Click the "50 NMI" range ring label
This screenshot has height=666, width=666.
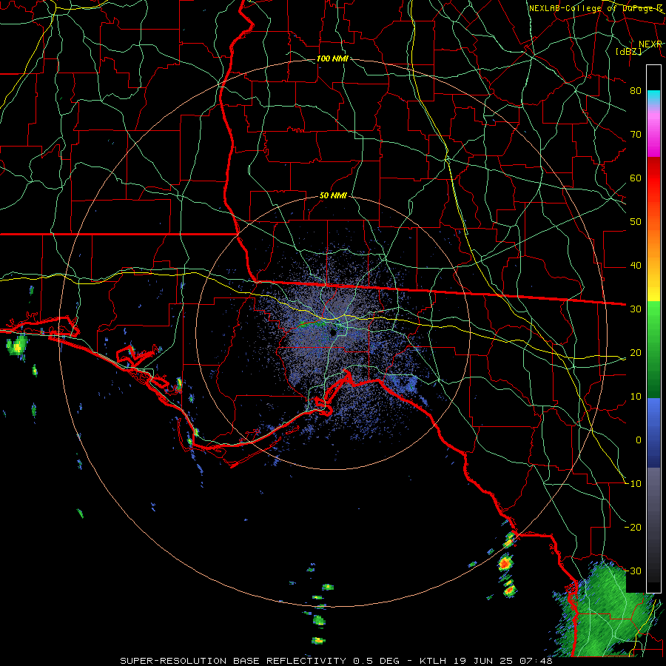(333, 195)
